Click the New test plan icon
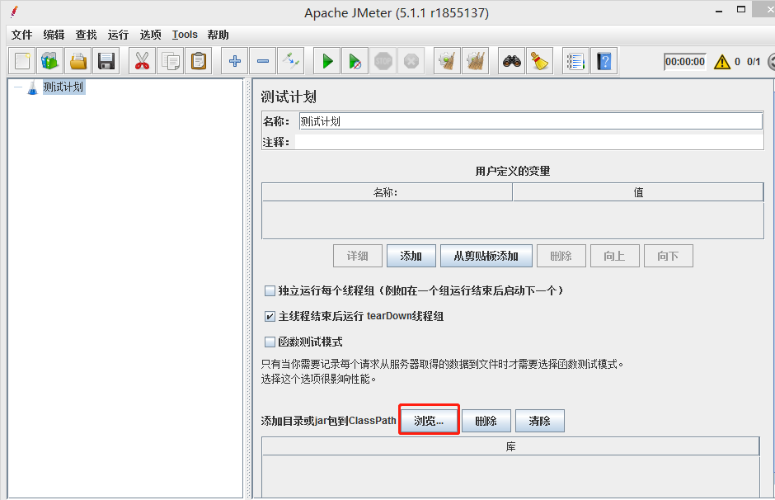The height and width of the screenshot is (500, 775). click(x=21, y=61)
